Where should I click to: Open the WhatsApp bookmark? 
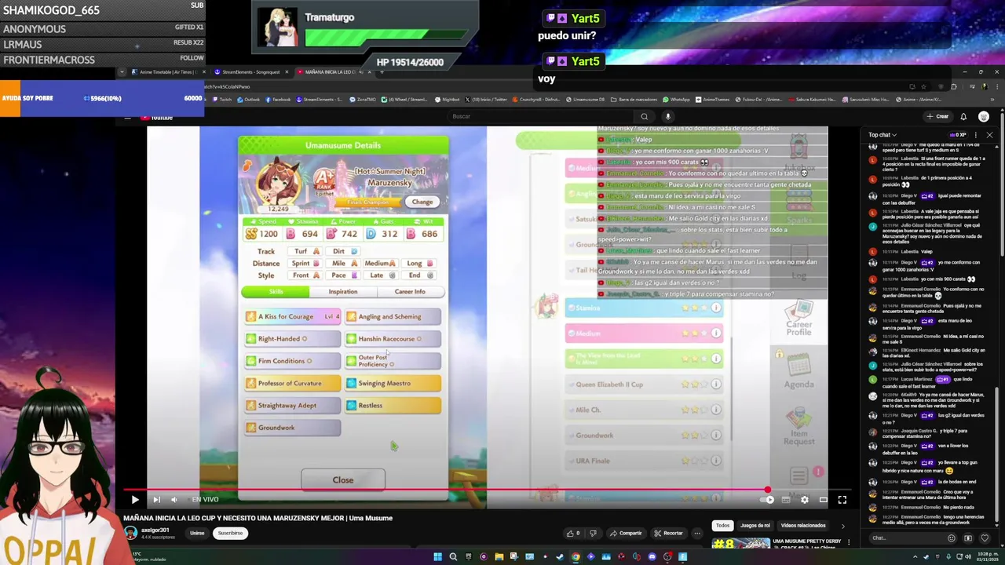(676, 100)
